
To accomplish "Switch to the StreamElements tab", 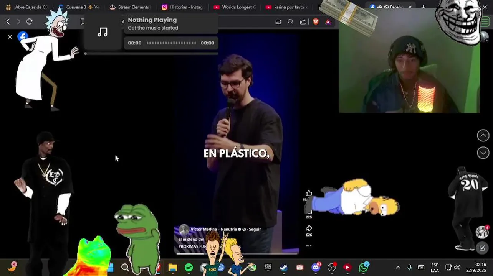I will (x=131, y=7).
